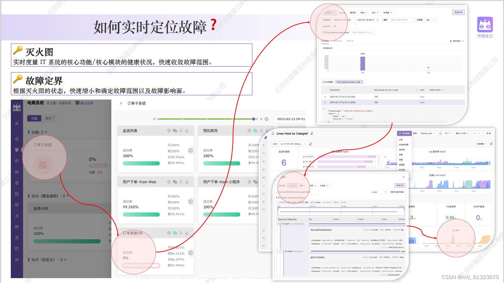Click the green copy icon on 订单更新DB card
This screenshot has height=283, width=504.
tap(175, 233)
